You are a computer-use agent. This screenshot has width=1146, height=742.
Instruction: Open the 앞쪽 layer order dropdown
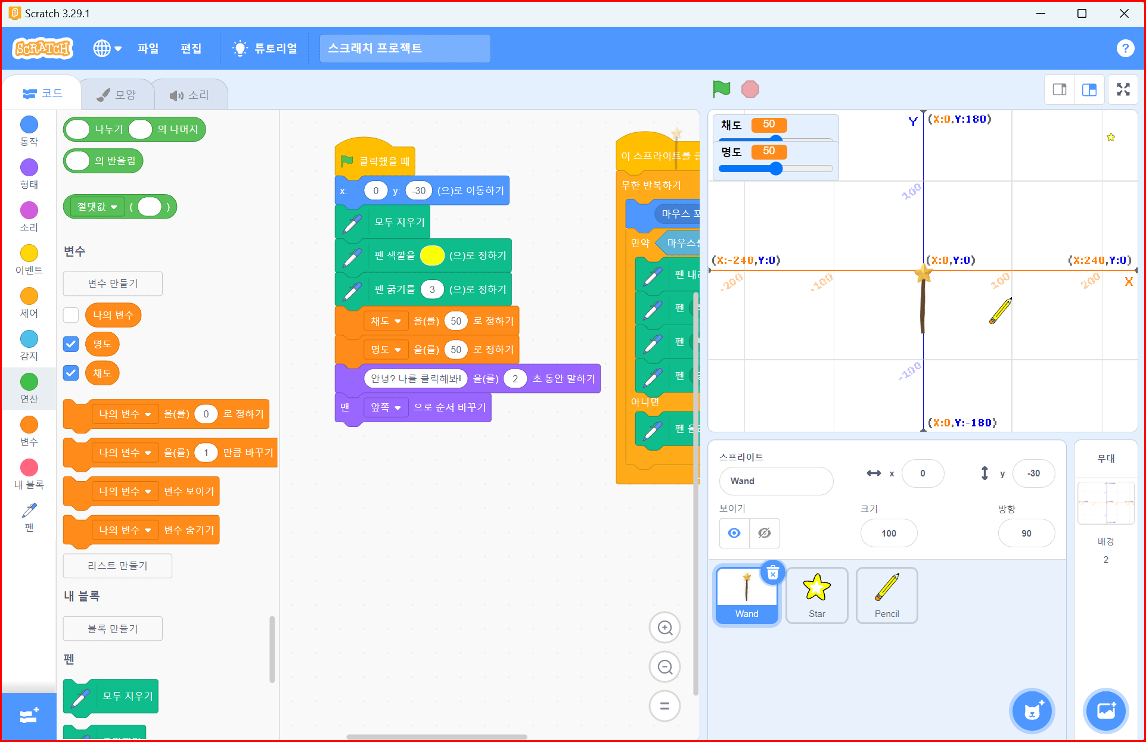click(x=386, y=407)
